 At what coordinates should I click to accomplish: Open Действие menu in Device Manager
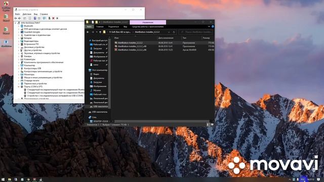(27, 14)
